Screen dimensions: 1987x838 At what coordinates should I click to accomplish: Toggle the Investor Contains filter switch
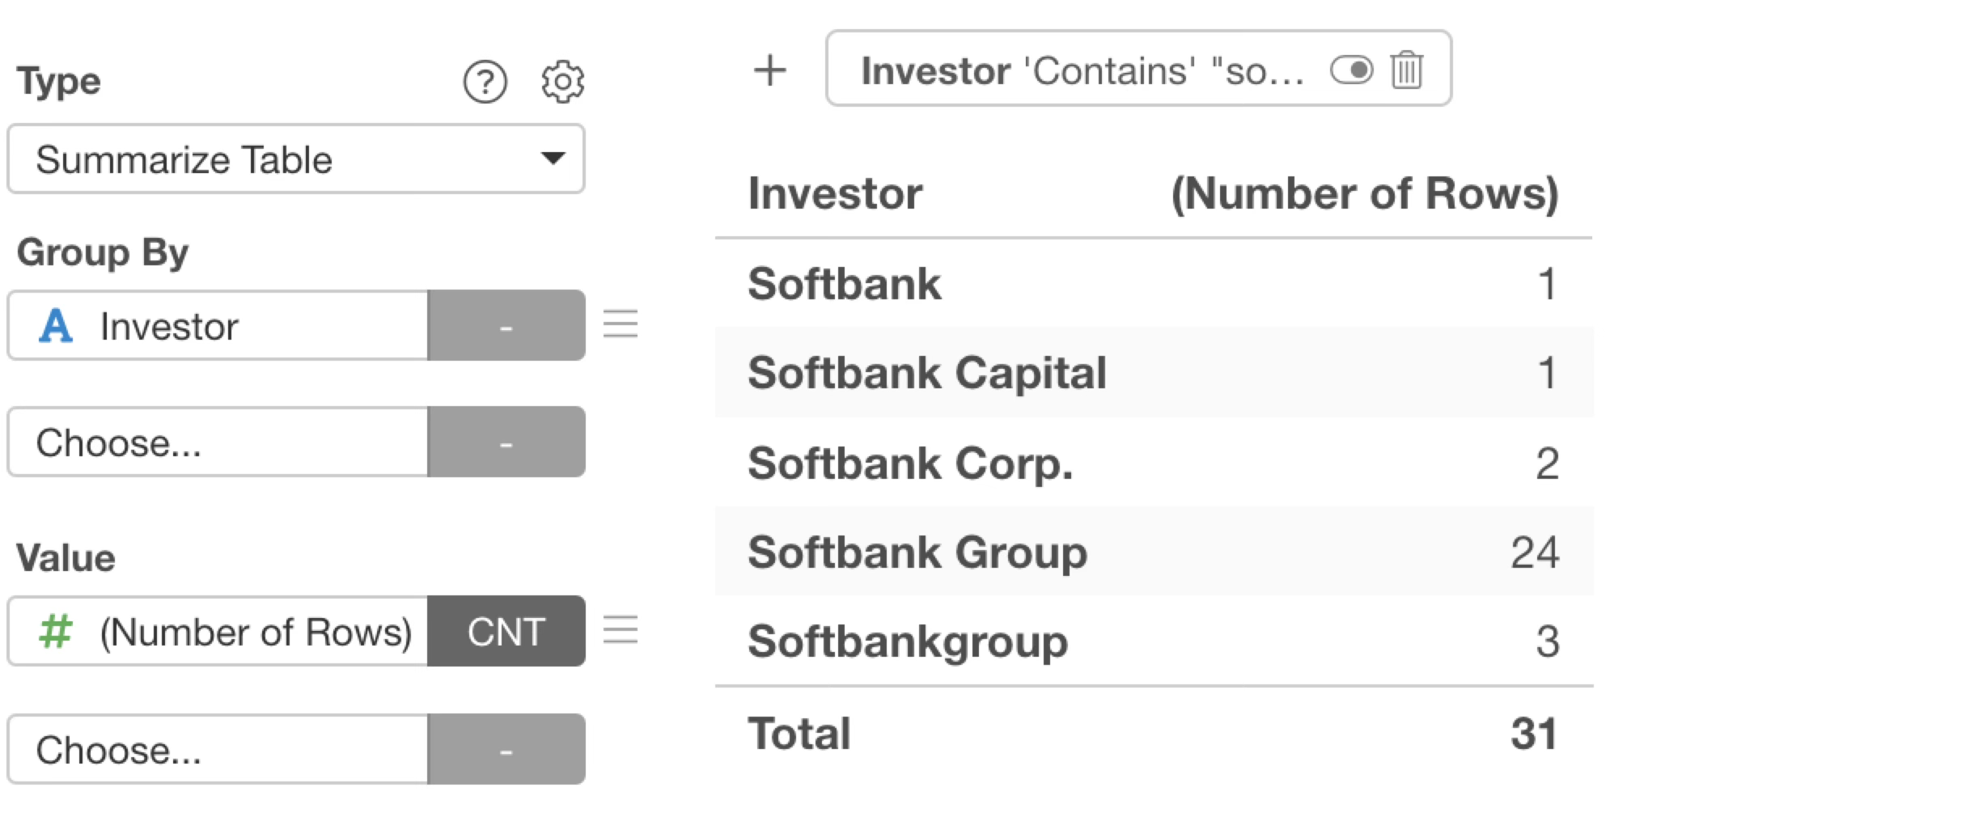(1351, 70)
